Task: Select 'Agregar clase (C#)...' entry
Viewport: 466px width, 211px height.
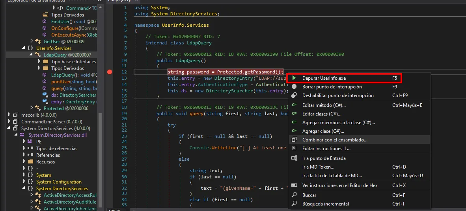Action: pos(359,131)
